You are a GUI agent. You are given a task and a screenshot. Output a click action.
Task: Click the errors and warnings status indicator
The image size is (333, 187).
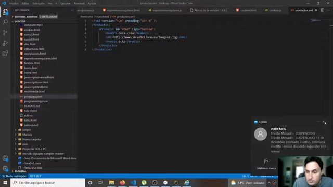[35, 176]
